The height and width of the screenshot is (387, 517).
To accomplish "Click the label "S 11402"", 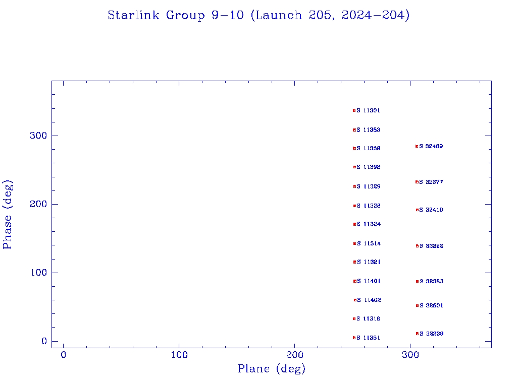I will click(x=369, y=300).
